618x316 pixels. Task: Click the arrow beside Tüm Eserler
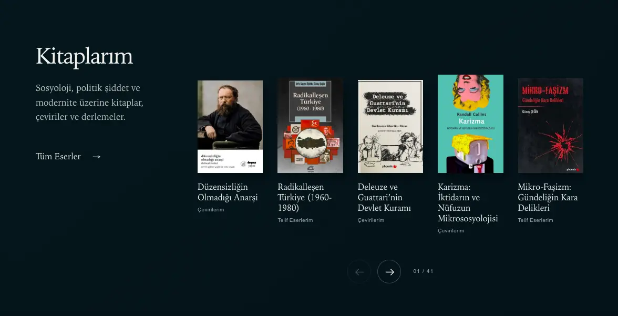[97, 157]
